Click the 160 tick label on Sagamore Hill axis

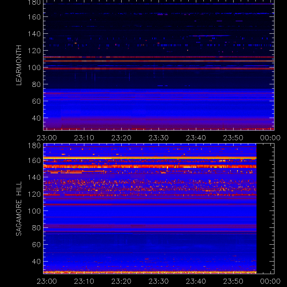point(34,160)
